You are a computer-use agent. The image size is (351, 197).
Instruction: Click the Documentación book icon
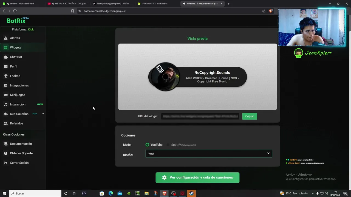5,144
